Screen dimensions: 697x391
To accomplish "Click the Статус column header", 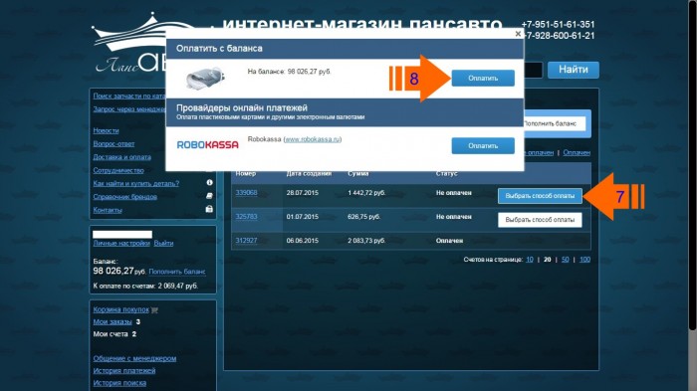I will pyautogui.click(x=446, y=174).
